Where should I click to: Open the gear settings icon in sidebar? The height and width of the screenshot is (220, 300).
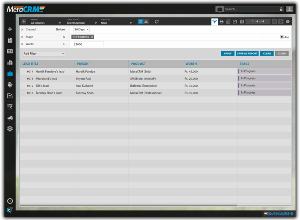(10, 129)
